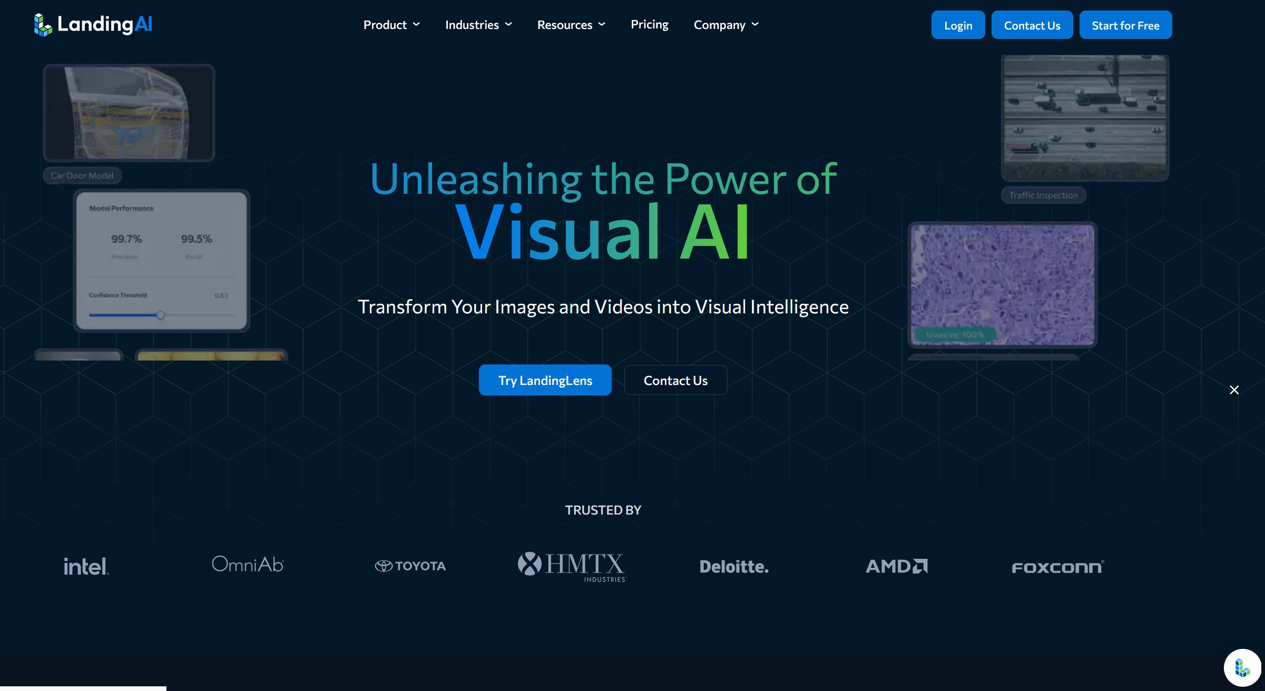The height and width of the screenshot is (691, 1265).
Task: Drag the Confidence Threshold slider
Action: pyautogui.click(x=160, y=315)
